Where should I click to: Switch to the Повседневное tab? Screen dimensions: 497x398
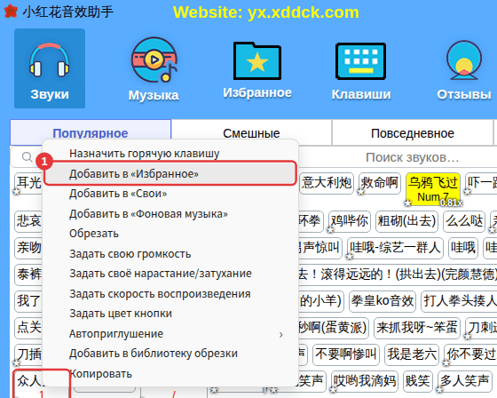click(x=413, y=133)
